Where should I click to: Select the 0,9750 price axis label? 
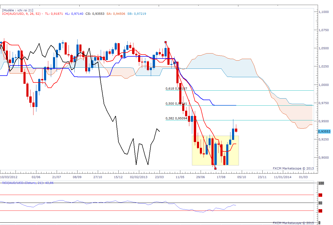point(324,103)
